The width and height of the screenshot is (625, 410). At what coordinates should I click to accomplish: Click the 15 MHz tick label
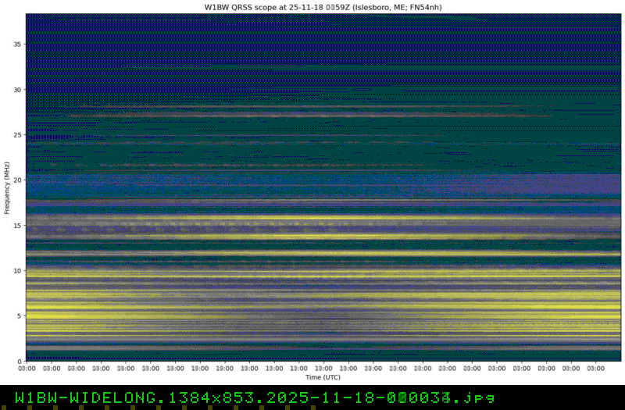17,225
